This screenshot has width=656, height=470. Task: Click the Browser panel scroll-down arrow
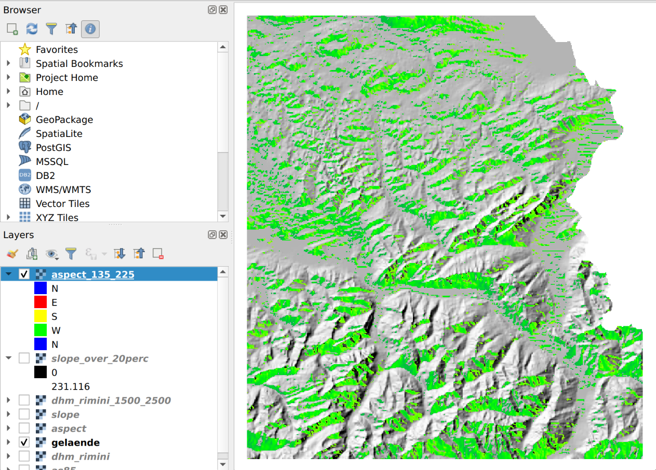222,216
